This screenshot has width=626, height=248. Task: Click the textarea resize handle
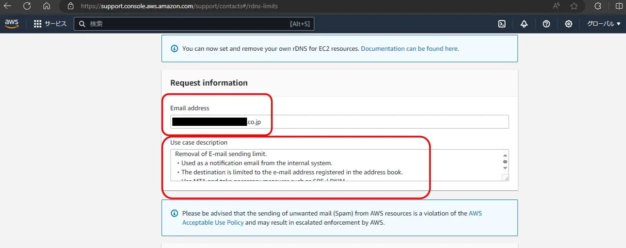[505, 178]
